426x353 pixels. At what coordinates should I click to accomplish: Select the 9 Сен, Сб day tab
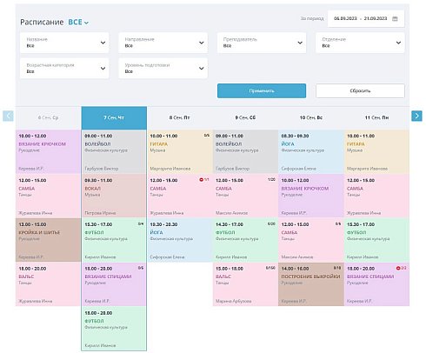click(245, 117)
